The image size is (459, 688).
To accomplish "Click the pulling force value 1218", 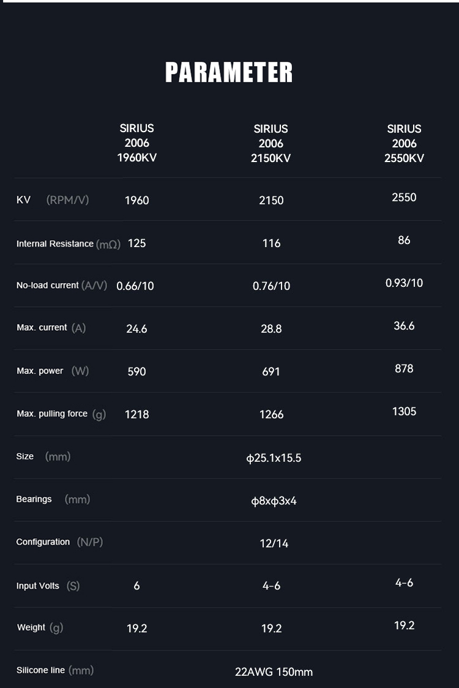I will [x=136, y=415].
